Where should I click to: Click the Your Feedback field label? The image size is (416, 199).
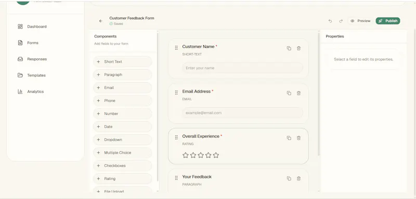[197, 177]
